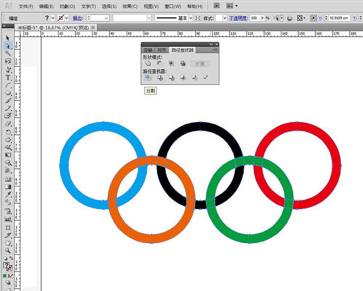Select the Selection tool black arrow
363x291 pixels.
coord(8,38)
